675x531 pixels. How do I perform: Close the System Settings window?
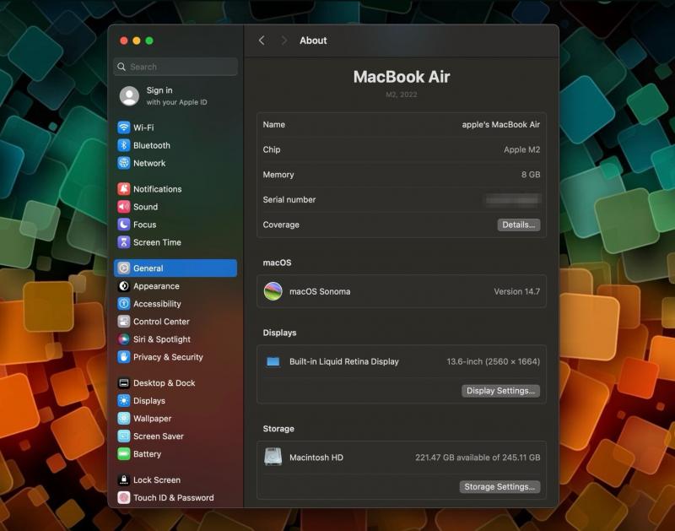tap(124, 41)
